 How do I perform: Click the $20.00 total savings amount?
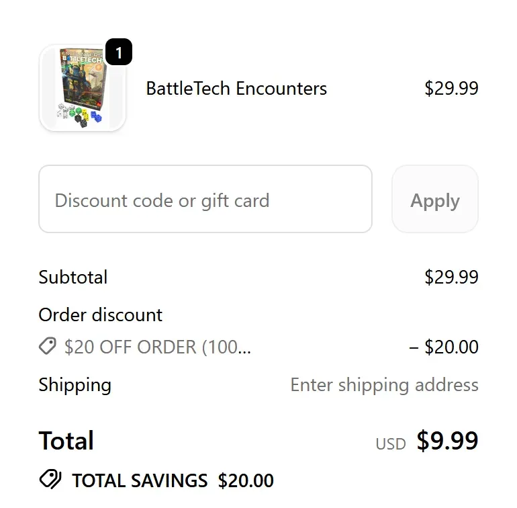click(x=246, y=481)
